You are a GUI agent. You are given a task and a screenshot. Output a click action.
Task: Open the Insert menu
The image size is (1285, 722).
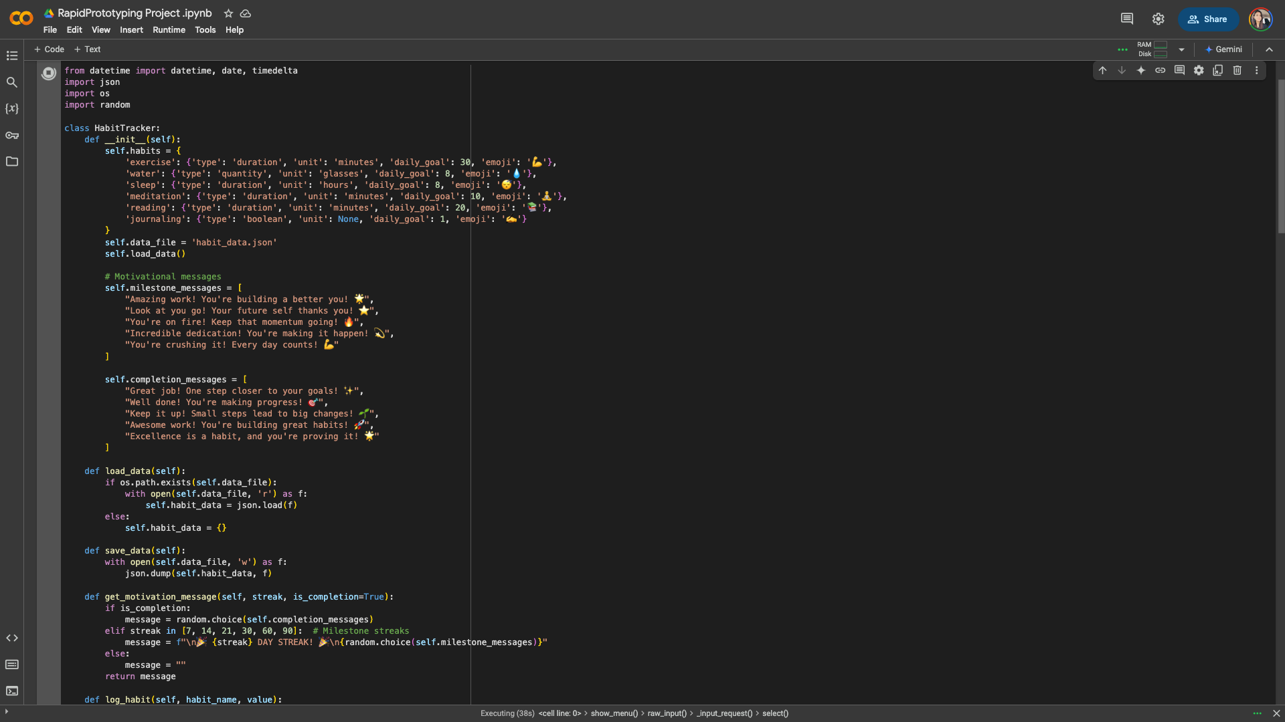pyautogui.click(x=131, y=30)
